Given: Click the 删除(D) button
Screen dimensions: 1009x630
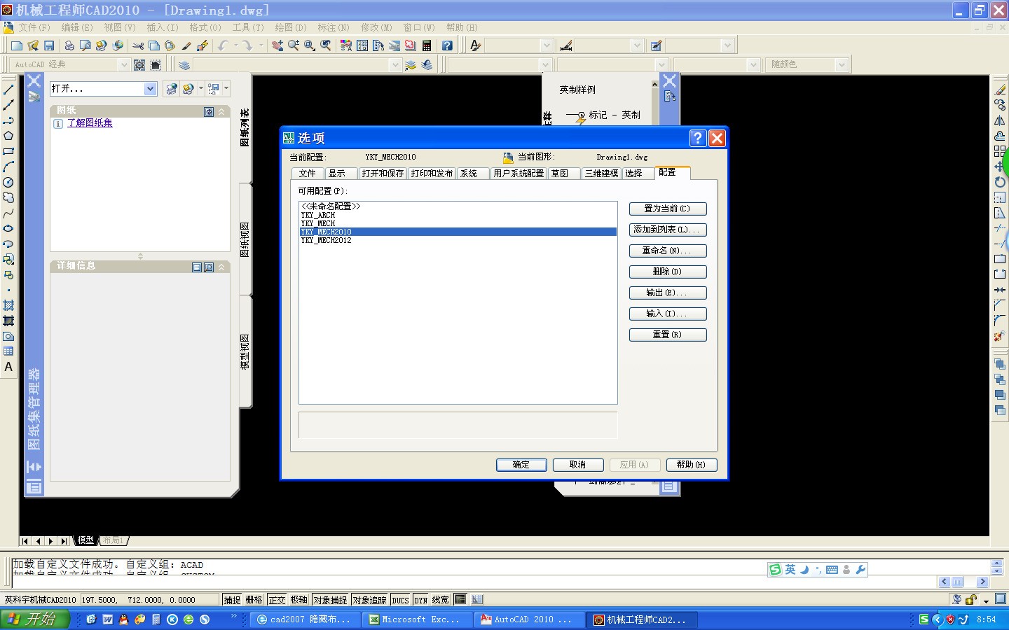Looking at the screenshot, I should (668, 272).
